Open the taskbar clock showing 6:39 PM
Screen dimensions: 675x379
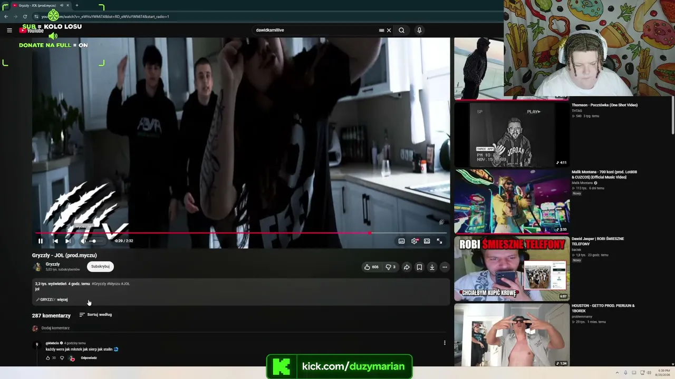coord(663,373)
